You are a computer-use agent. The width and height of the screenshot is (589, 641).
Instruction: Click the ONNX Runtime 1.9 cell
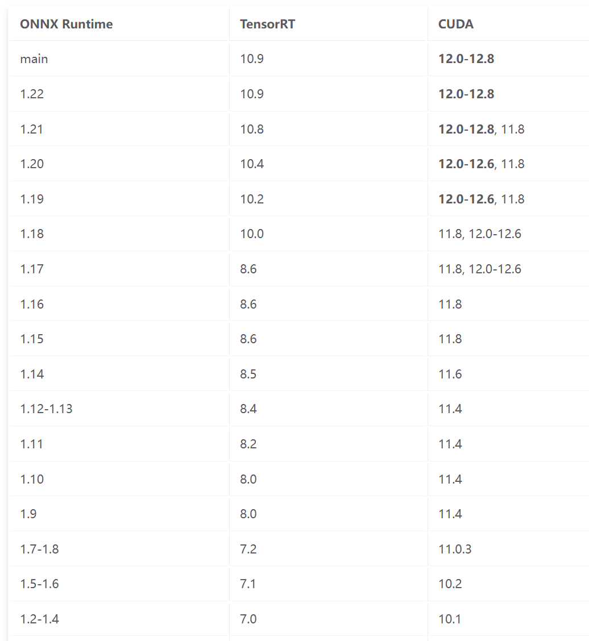[x=28, y=514]
